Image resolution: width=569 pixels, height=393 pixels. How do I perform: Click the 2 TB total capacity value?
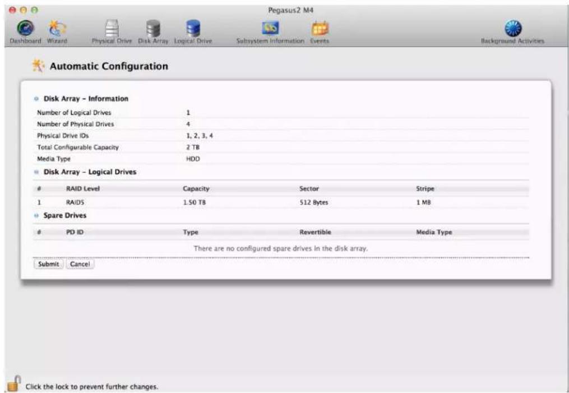(193, 147)
